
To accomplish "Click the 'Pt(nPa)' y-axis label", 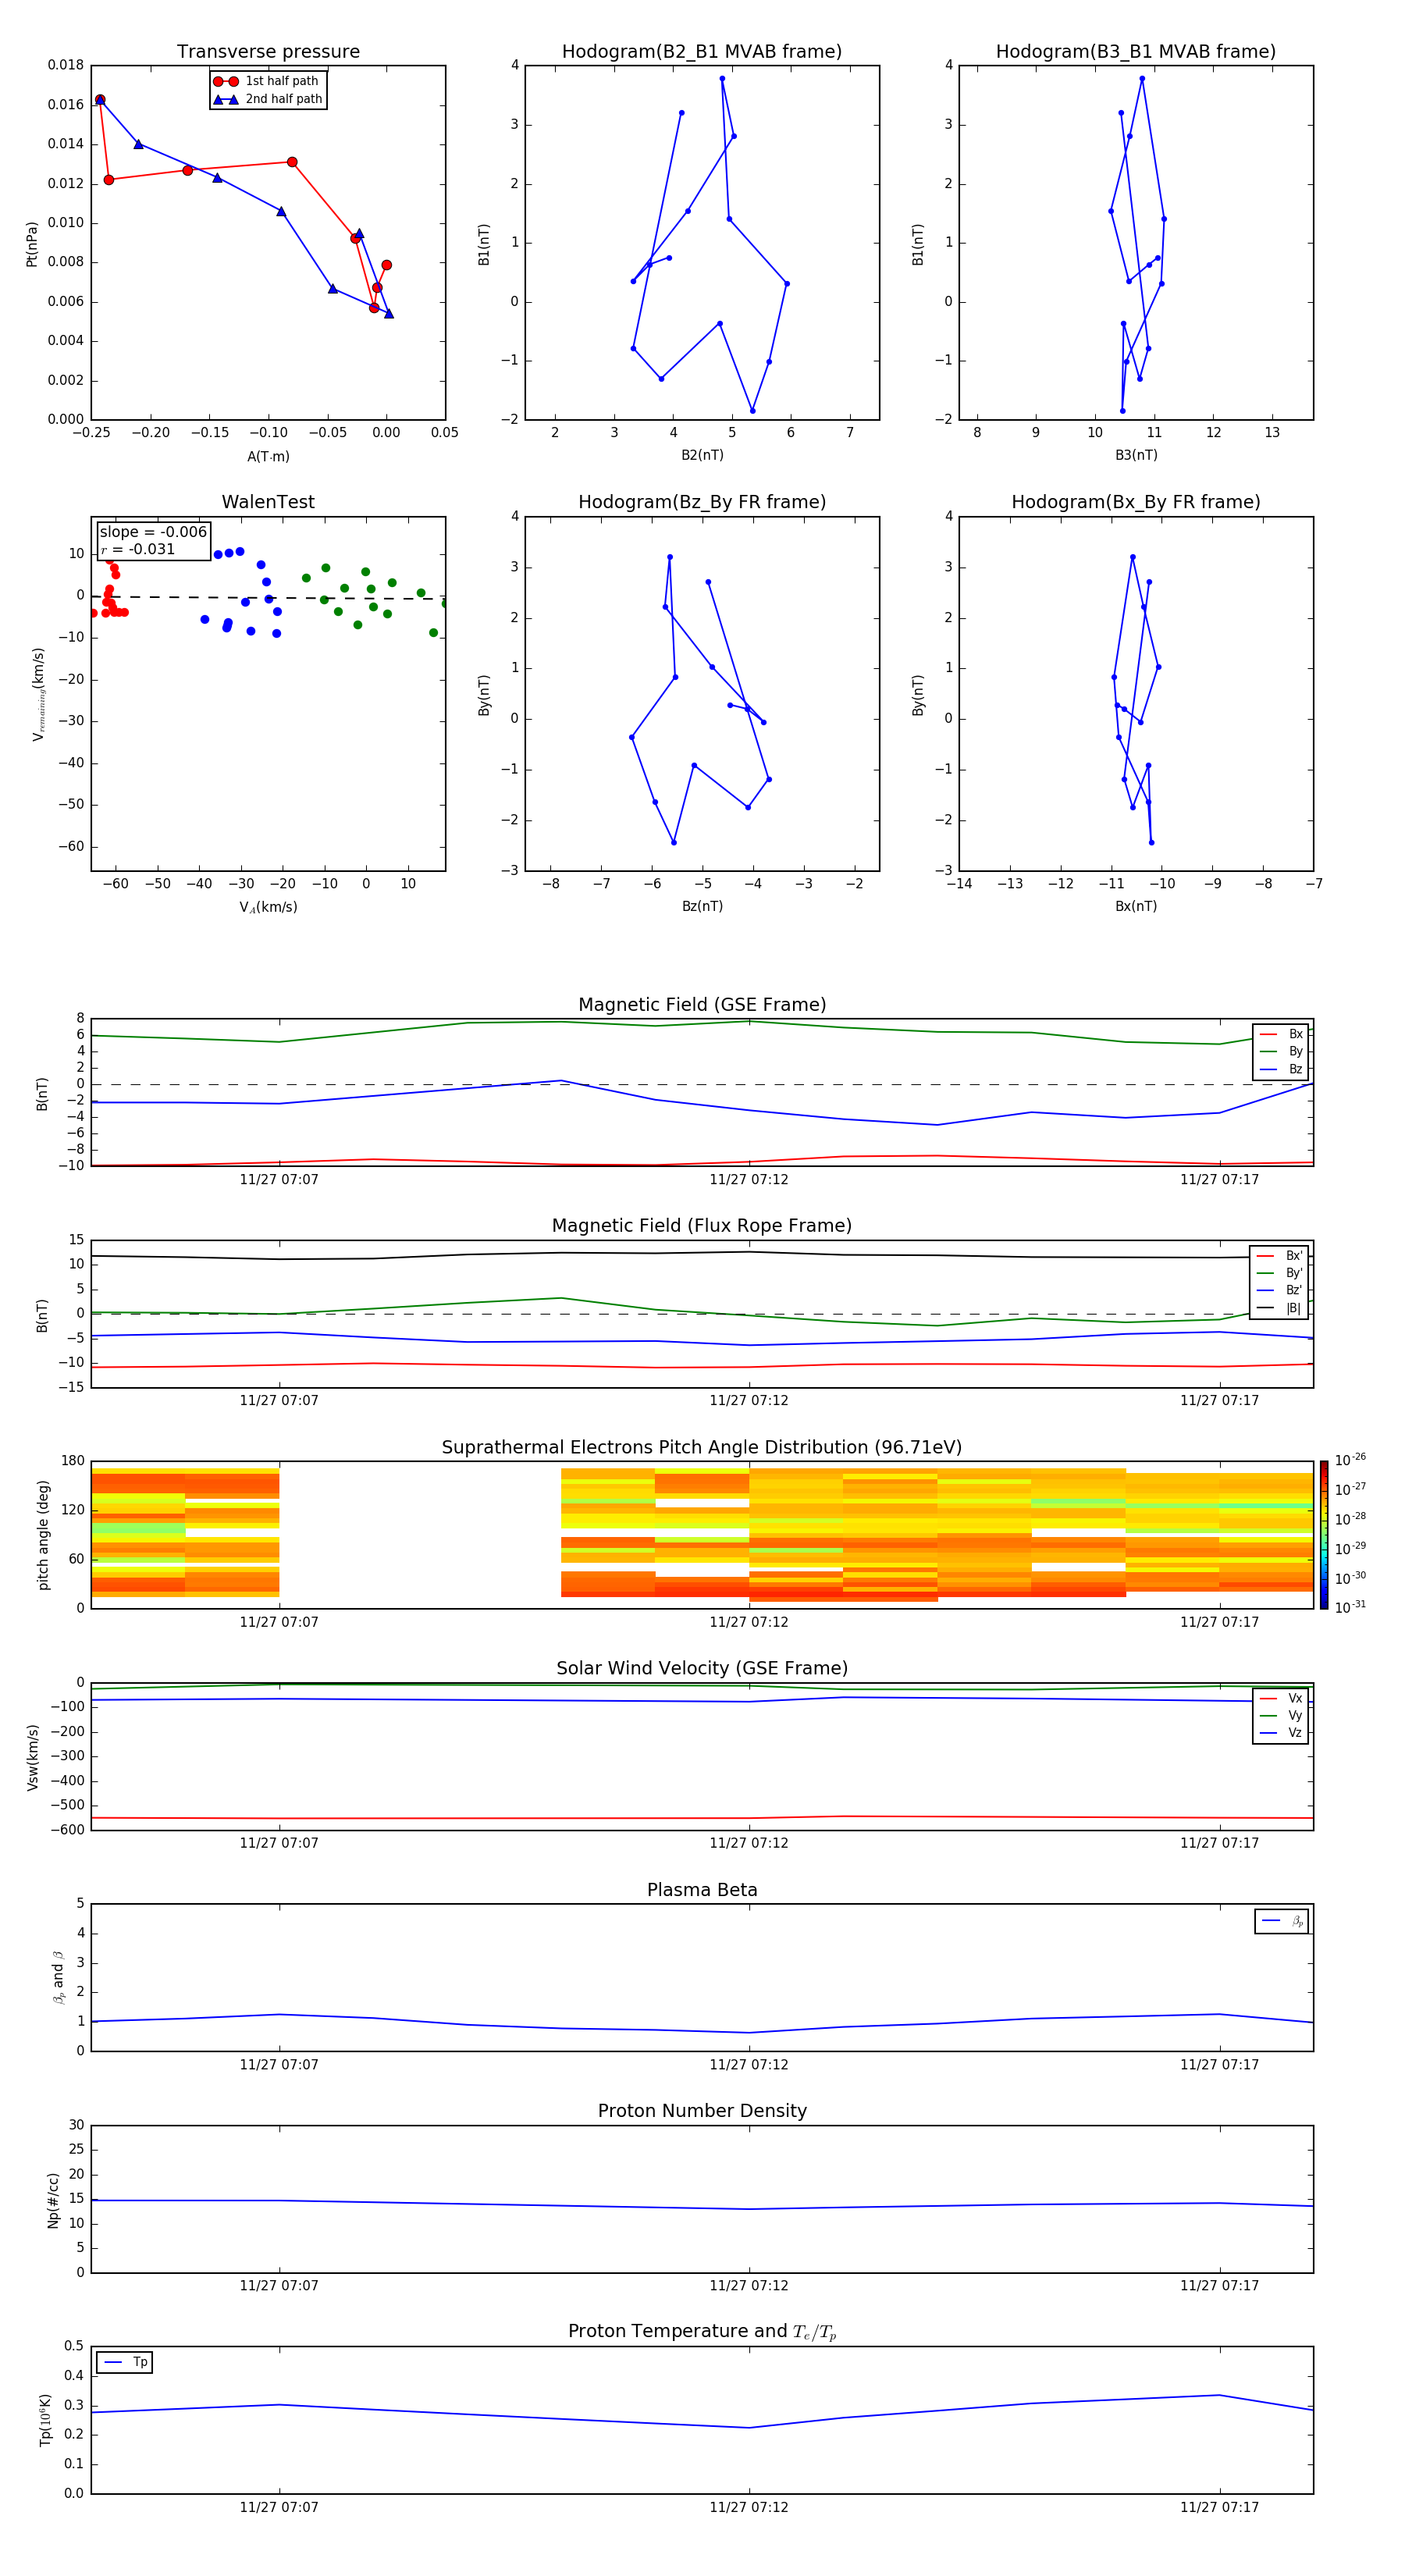I will [x=31, y=243].
